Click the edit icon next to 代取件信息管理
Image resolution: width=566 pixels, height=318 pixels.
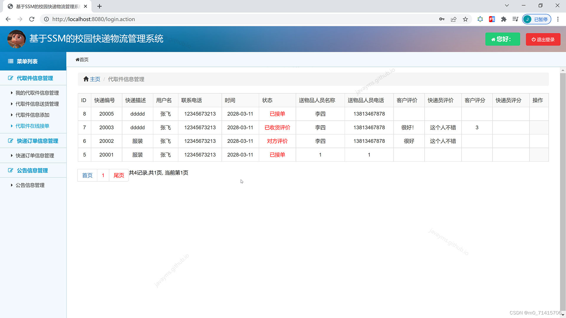11,78
